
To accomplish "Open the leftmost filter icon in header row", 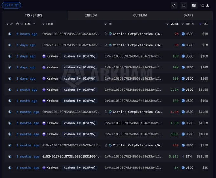I will click(x=8, y=24).
